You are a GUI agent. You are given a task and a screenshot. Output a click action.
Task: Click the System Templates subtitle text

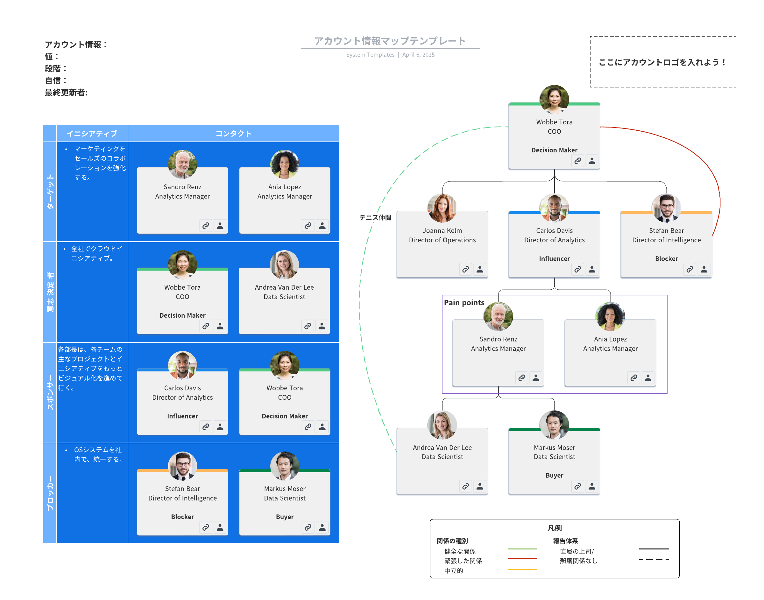pyautogui.click(x=370, y=55)
